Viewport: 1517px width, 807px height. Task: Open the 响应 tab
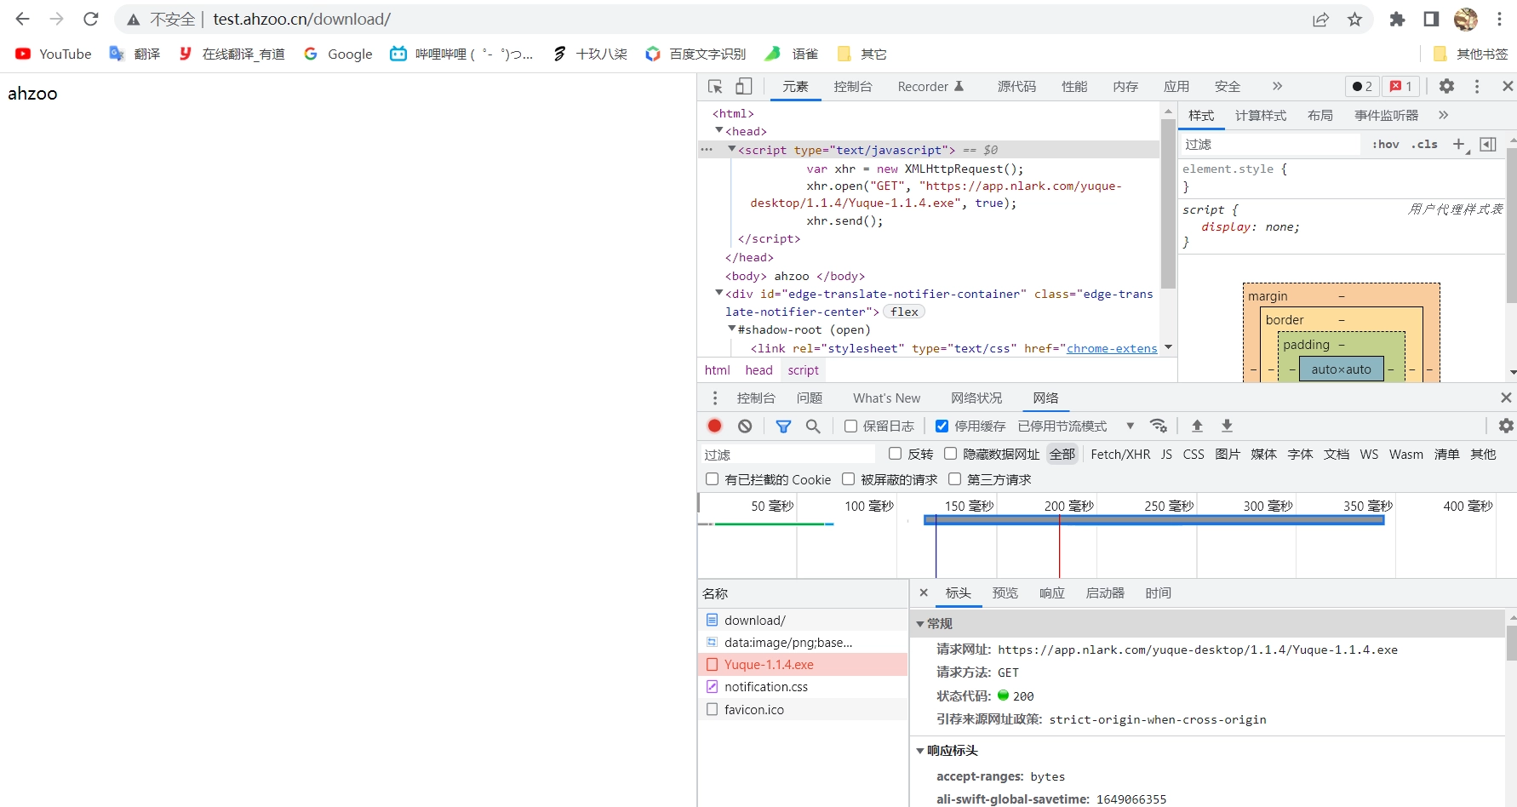1051,593
